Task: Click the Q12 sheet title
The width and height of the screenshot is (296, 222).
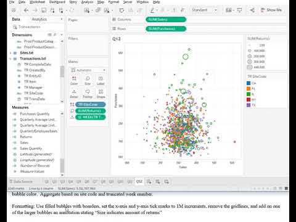Action: [x=117, y=39]
